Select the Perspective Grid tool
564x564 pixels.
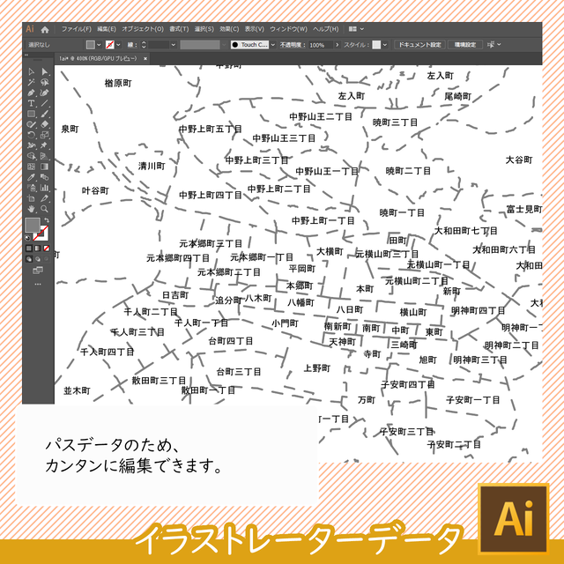tap(44, 156)
